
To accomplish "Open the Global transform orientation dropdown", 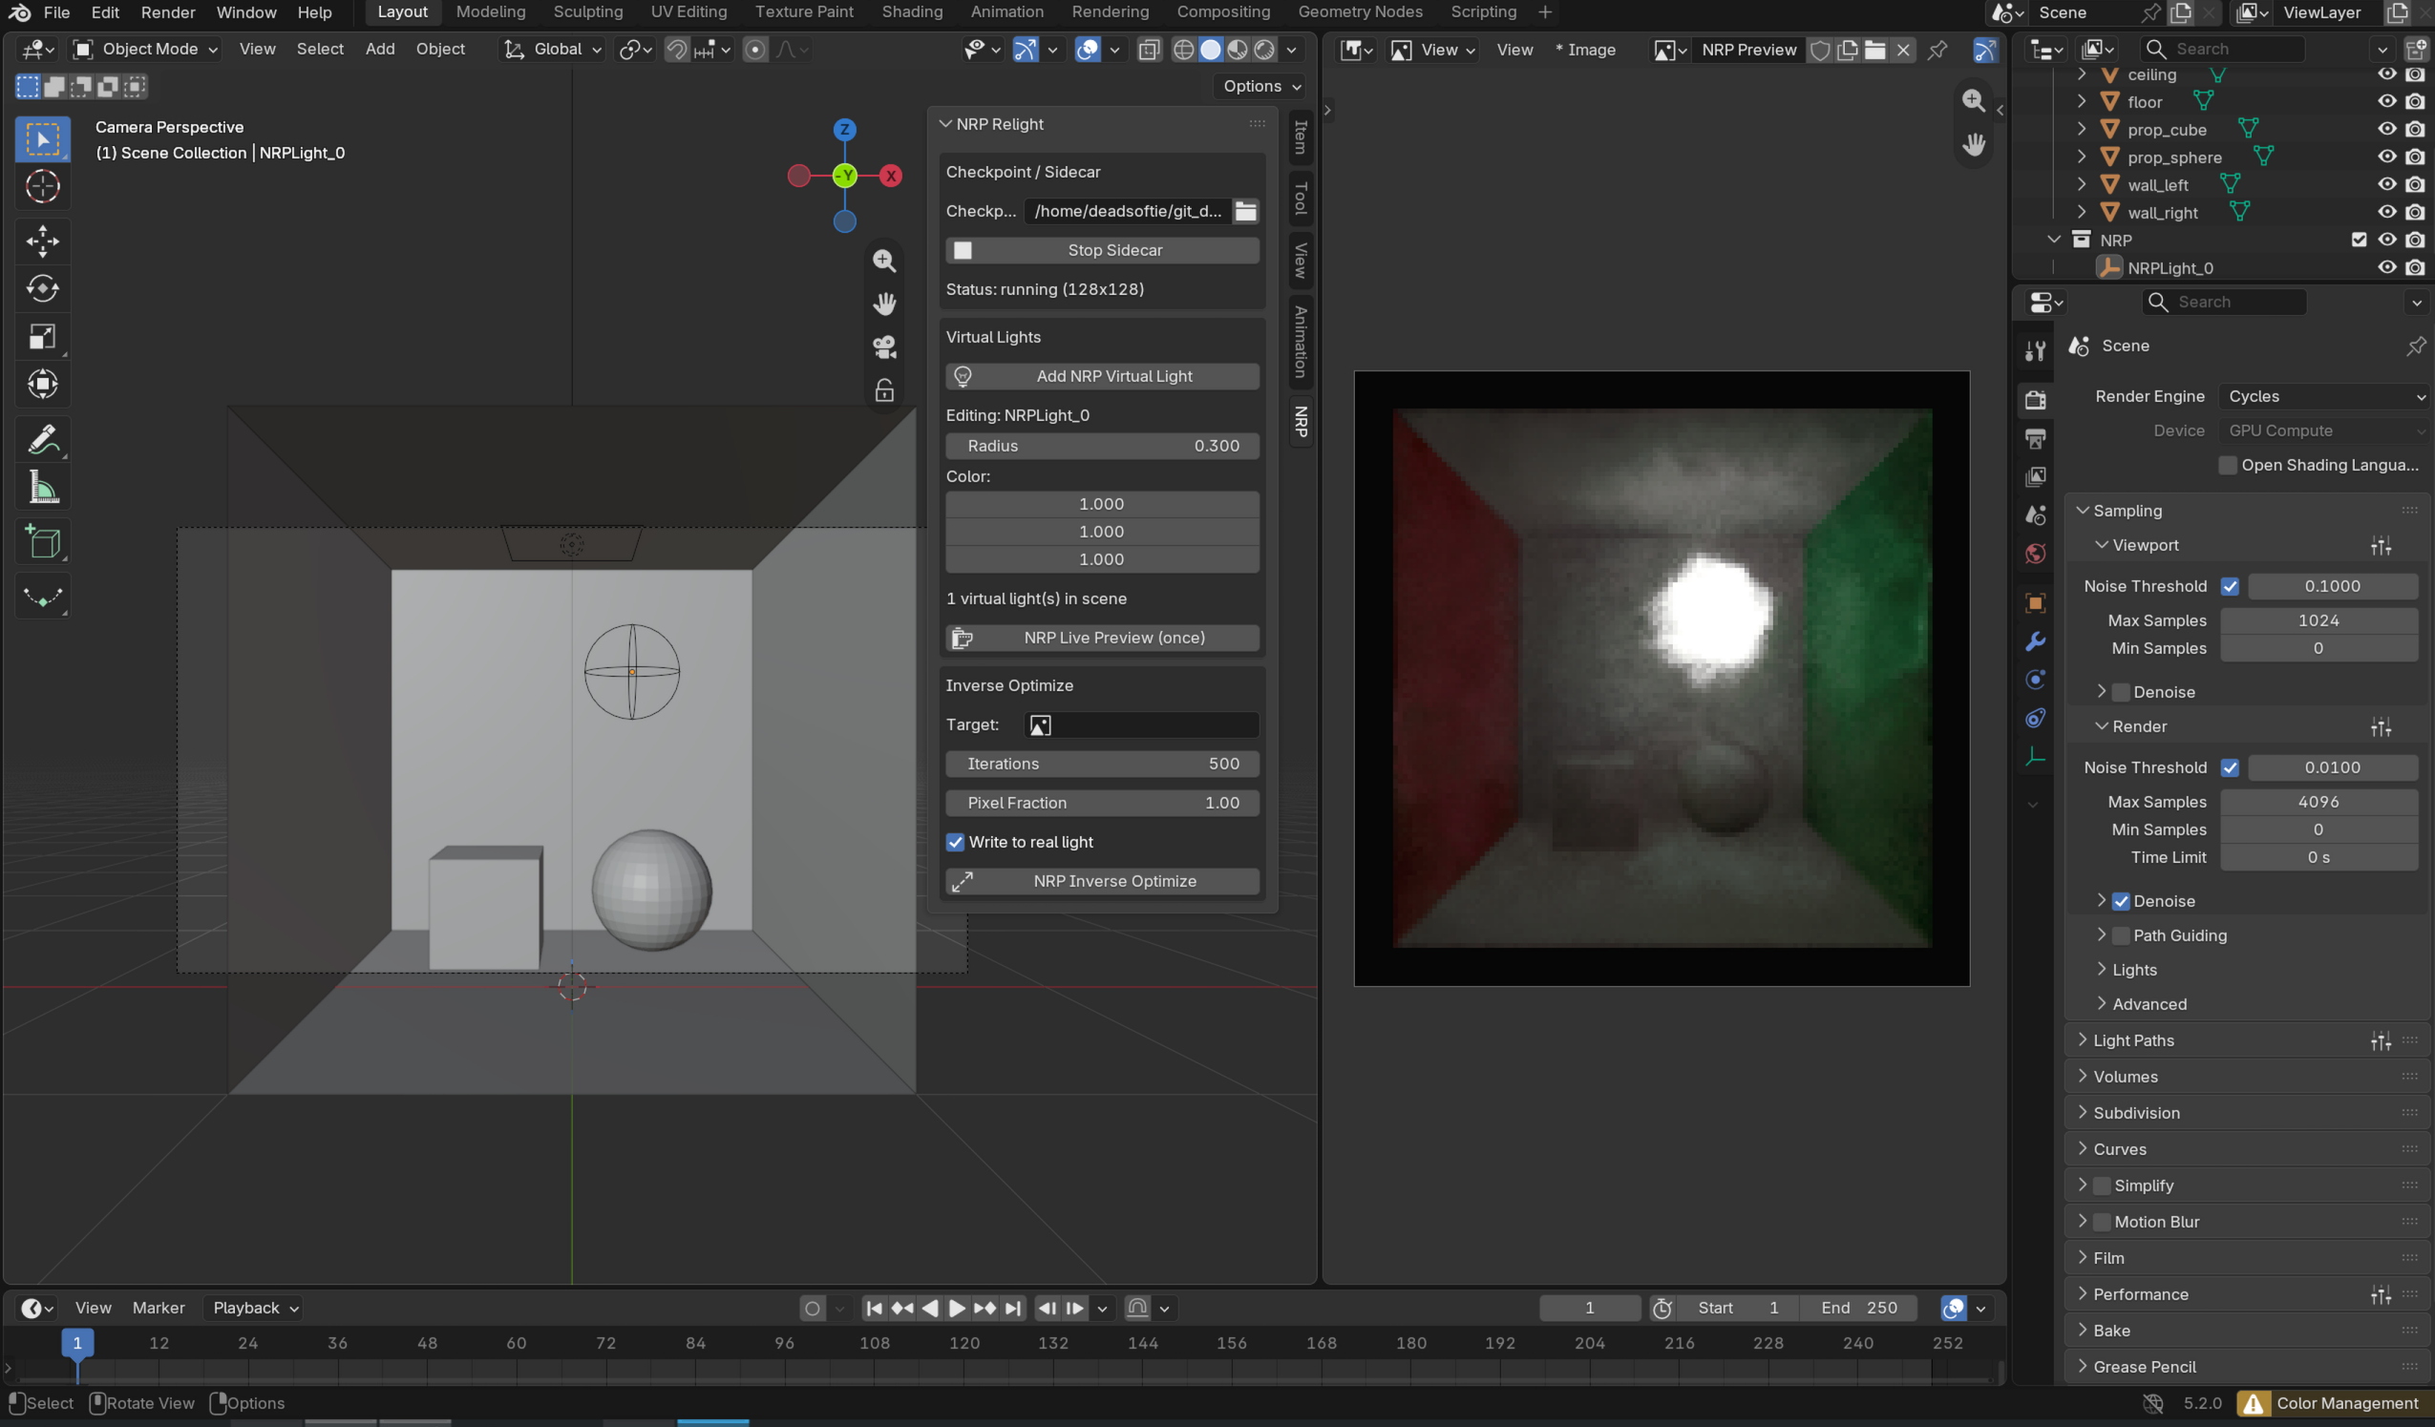I will pos(553,50).
